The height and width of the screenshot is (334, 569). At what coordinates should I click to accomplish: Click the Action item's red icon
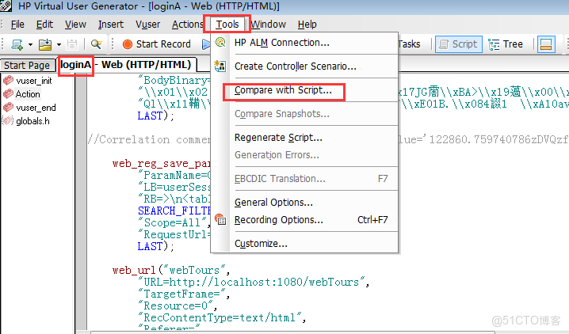[x=8, y=94]
